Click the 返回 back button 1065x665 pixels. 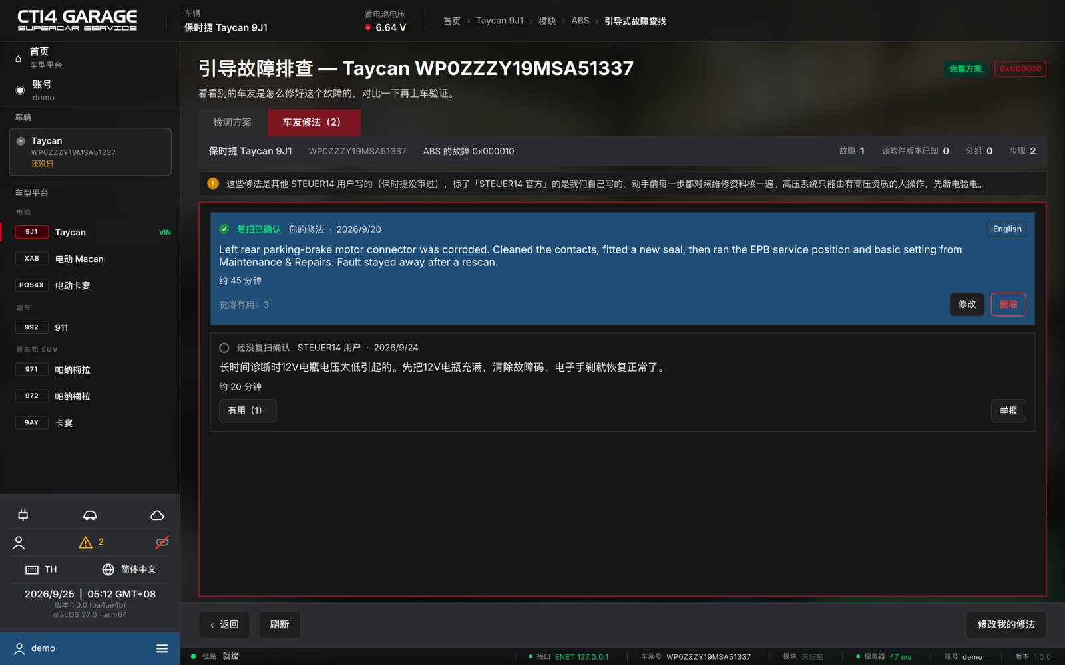pos(224,624)
